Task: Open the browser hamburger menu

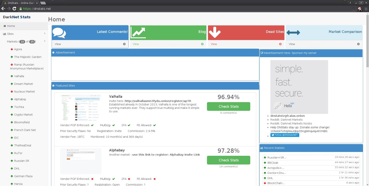Action: pos(366,9)
